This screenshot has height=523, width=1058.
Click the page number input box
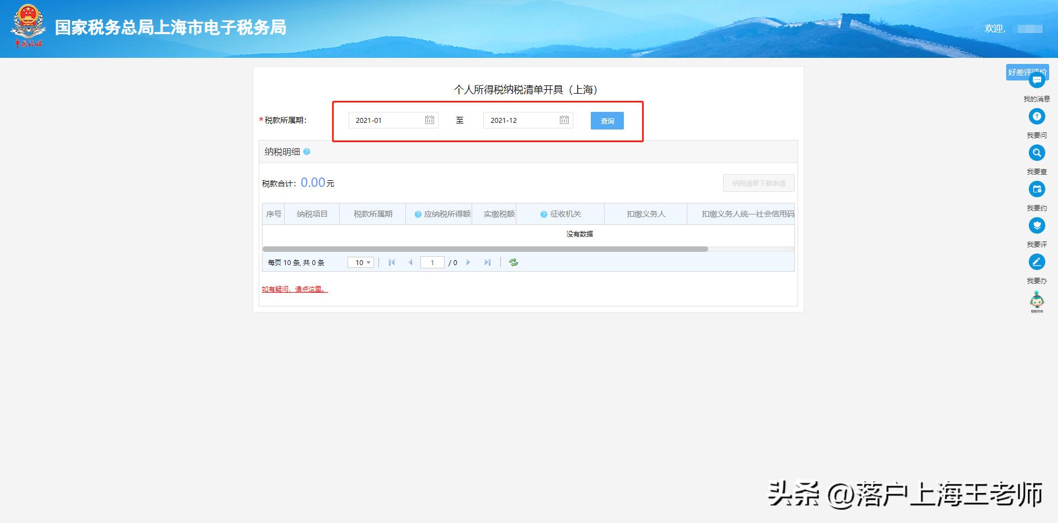tap(432, 262)
